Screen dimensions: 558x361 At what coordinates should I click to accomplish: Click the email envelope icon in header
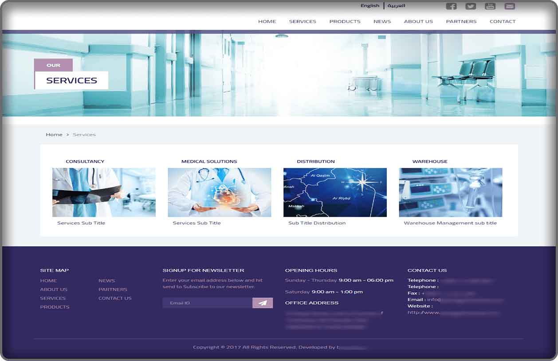pyautogui.click(x=510, y=6)
